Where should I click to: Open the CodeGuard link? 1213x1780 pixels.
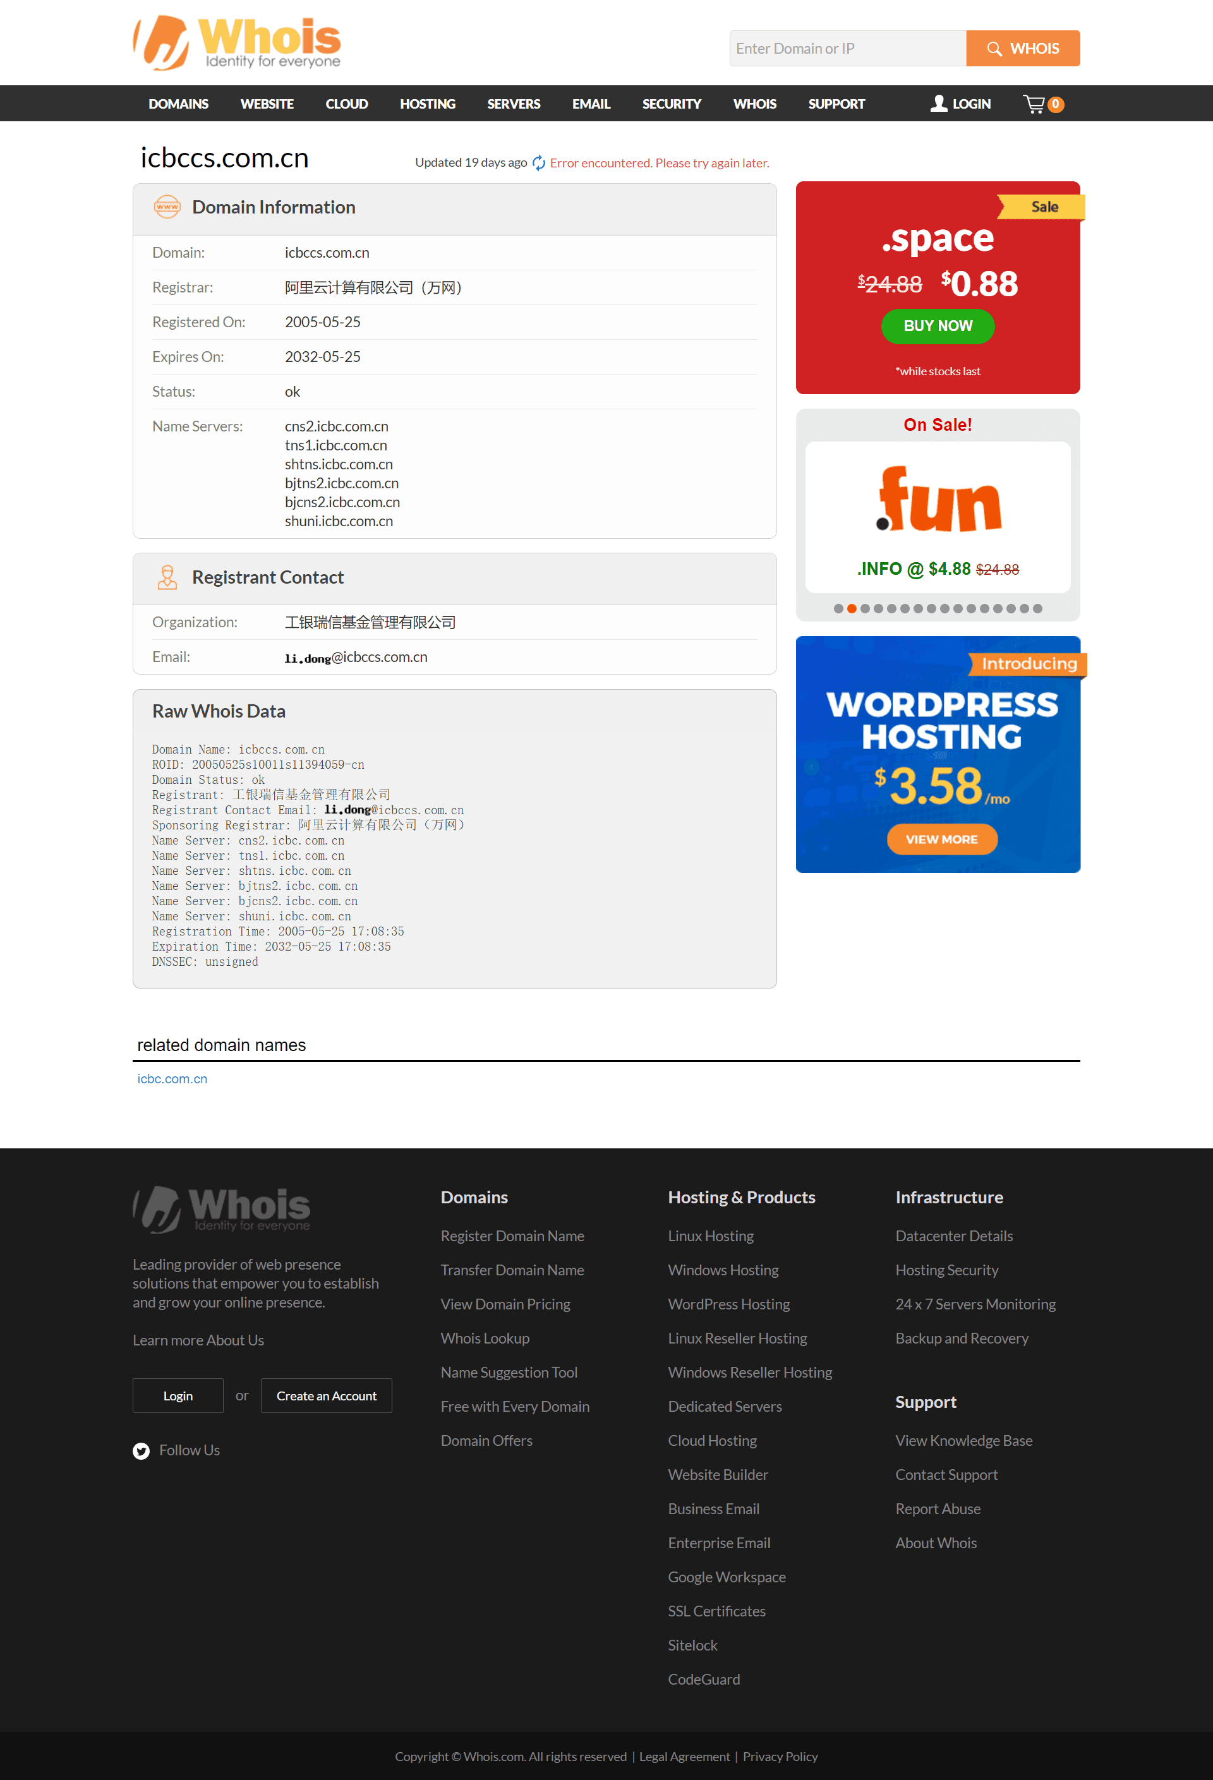[x=703, y=1680]
